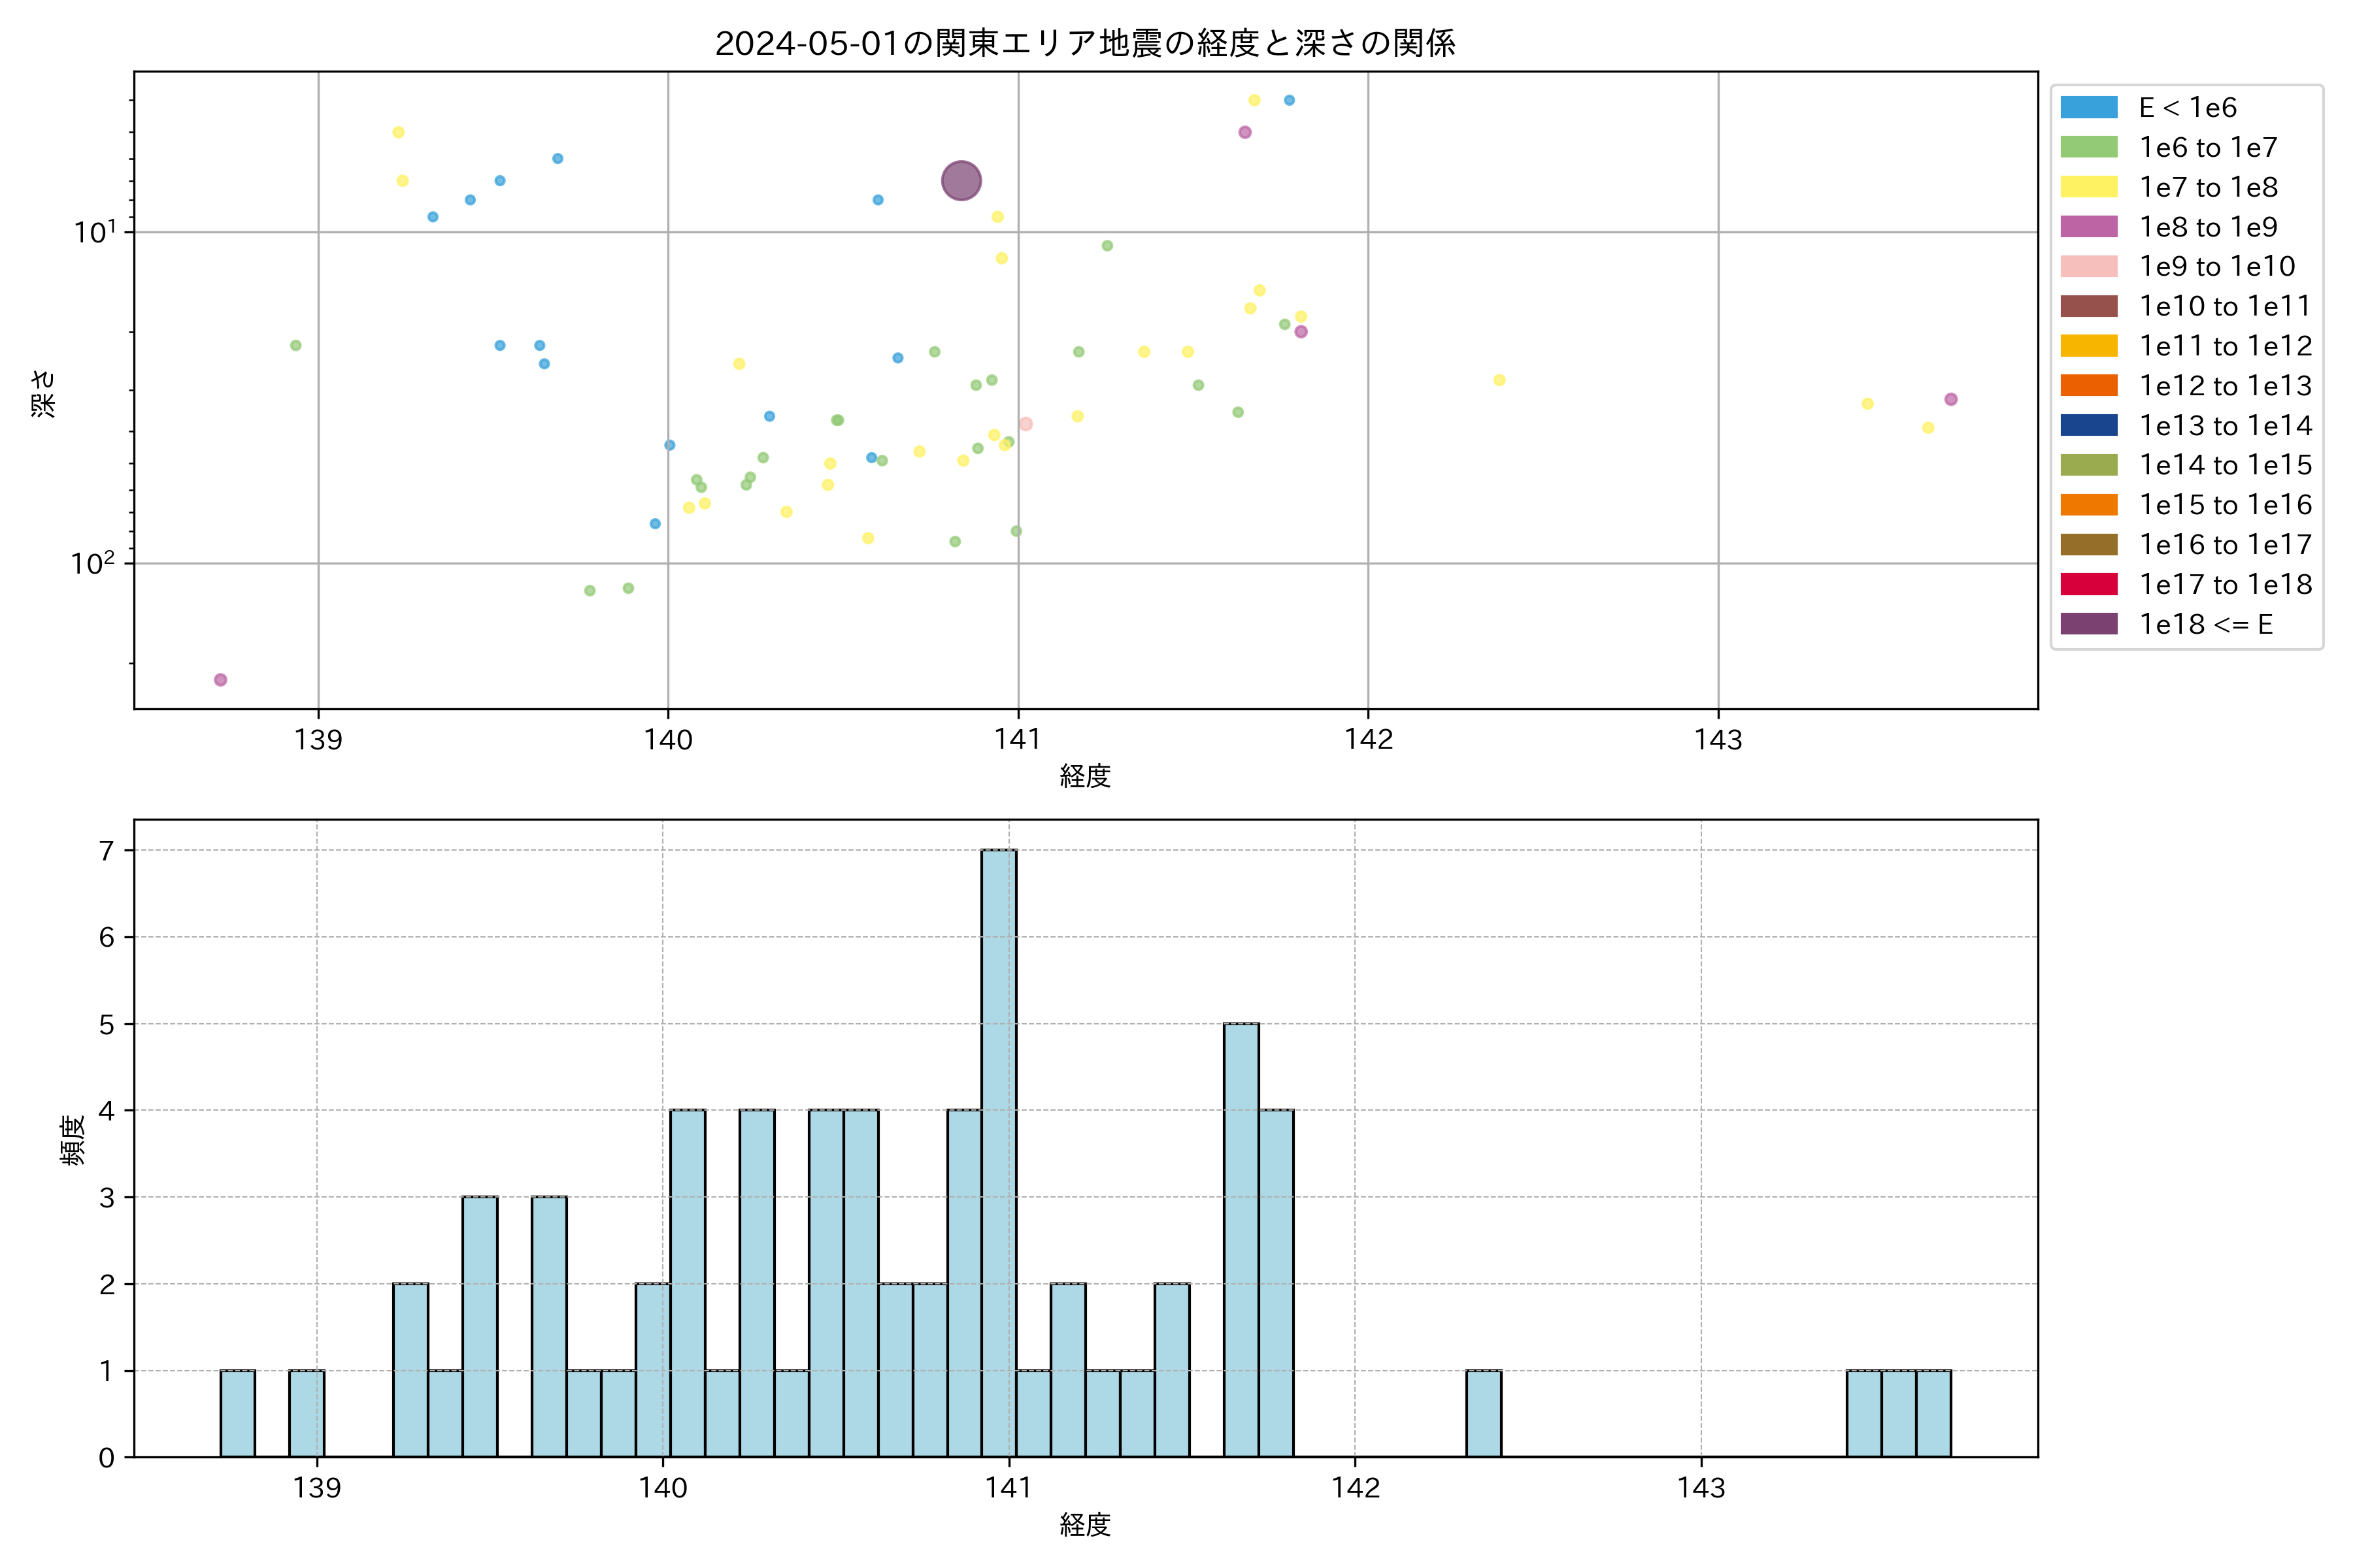Click the 頻度 y-axis label
The height and width of the screenshot is (1568, 2353).
click(x=72, y=1140)
